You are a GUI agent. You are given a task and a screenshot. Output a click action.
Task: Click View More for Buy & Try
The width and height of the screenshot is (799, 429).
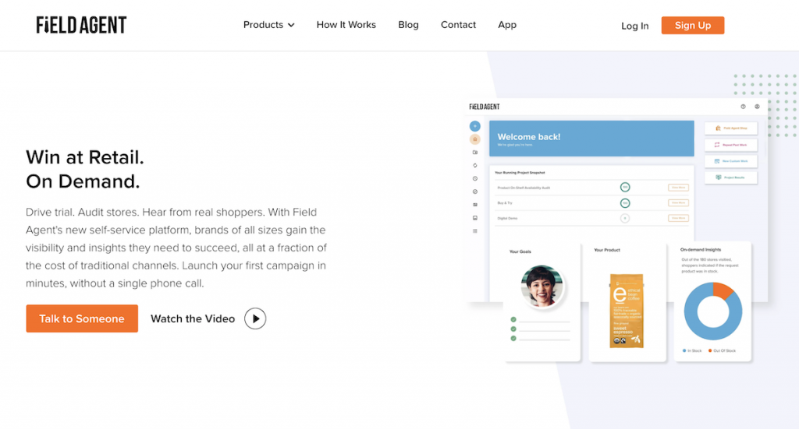pyautogui.click(x=678, y=202)
